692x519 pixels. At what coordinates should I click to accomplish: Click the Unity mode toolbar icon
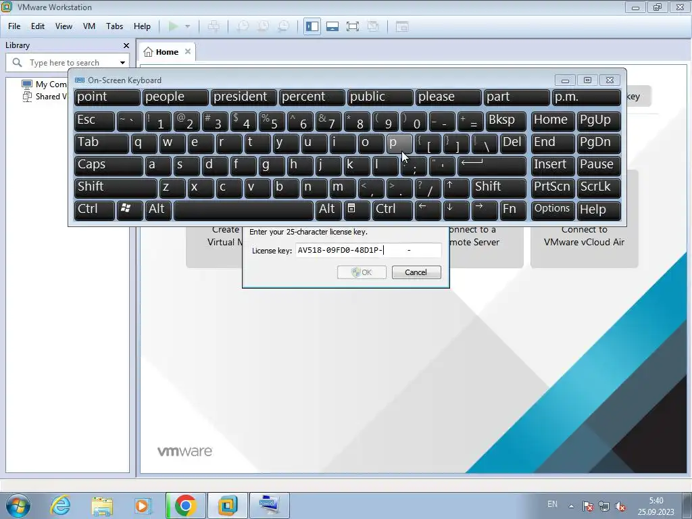373,26
